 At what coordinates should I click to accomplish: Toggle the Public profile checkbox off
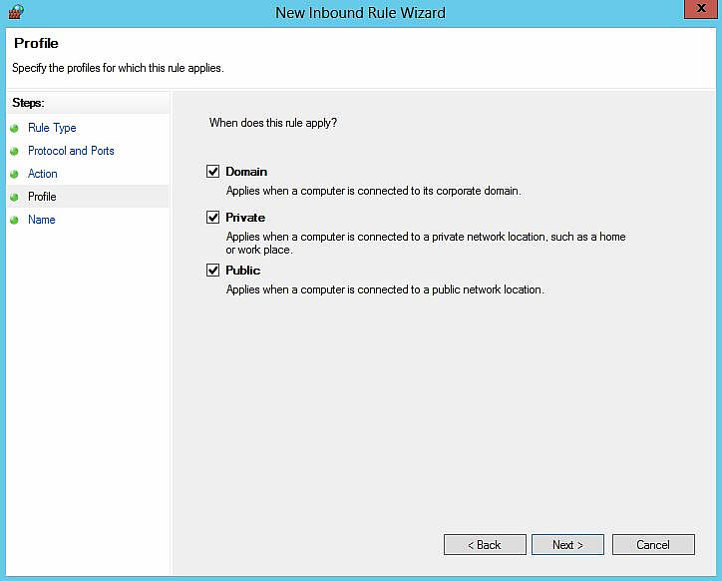pos(212,271)
